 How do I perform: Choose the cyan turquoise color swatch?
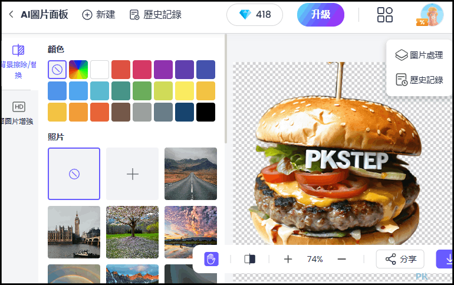100,91
